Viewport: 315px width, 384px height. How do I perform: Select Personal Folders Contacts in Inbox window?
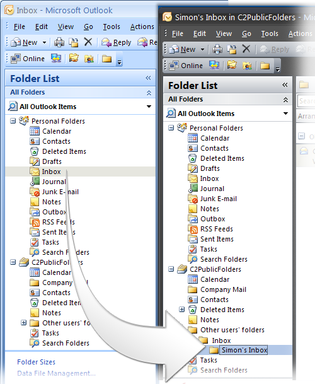pyautogui.click(x=50, y=141)
